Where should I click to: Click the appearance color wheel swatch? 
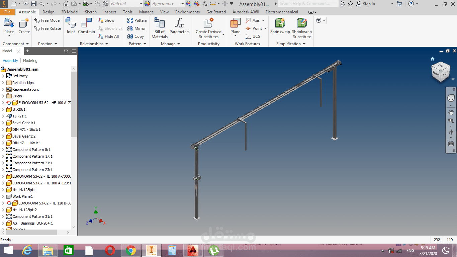click(147, 4)
